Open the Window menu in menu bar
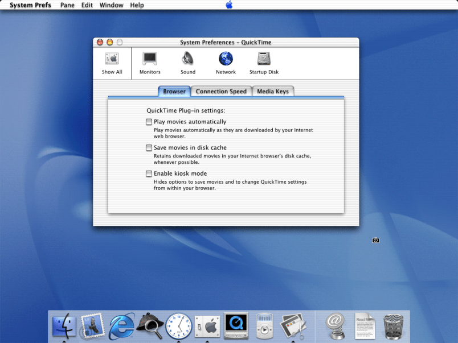The height and width of the screenshot is (343, 458). 111,5
